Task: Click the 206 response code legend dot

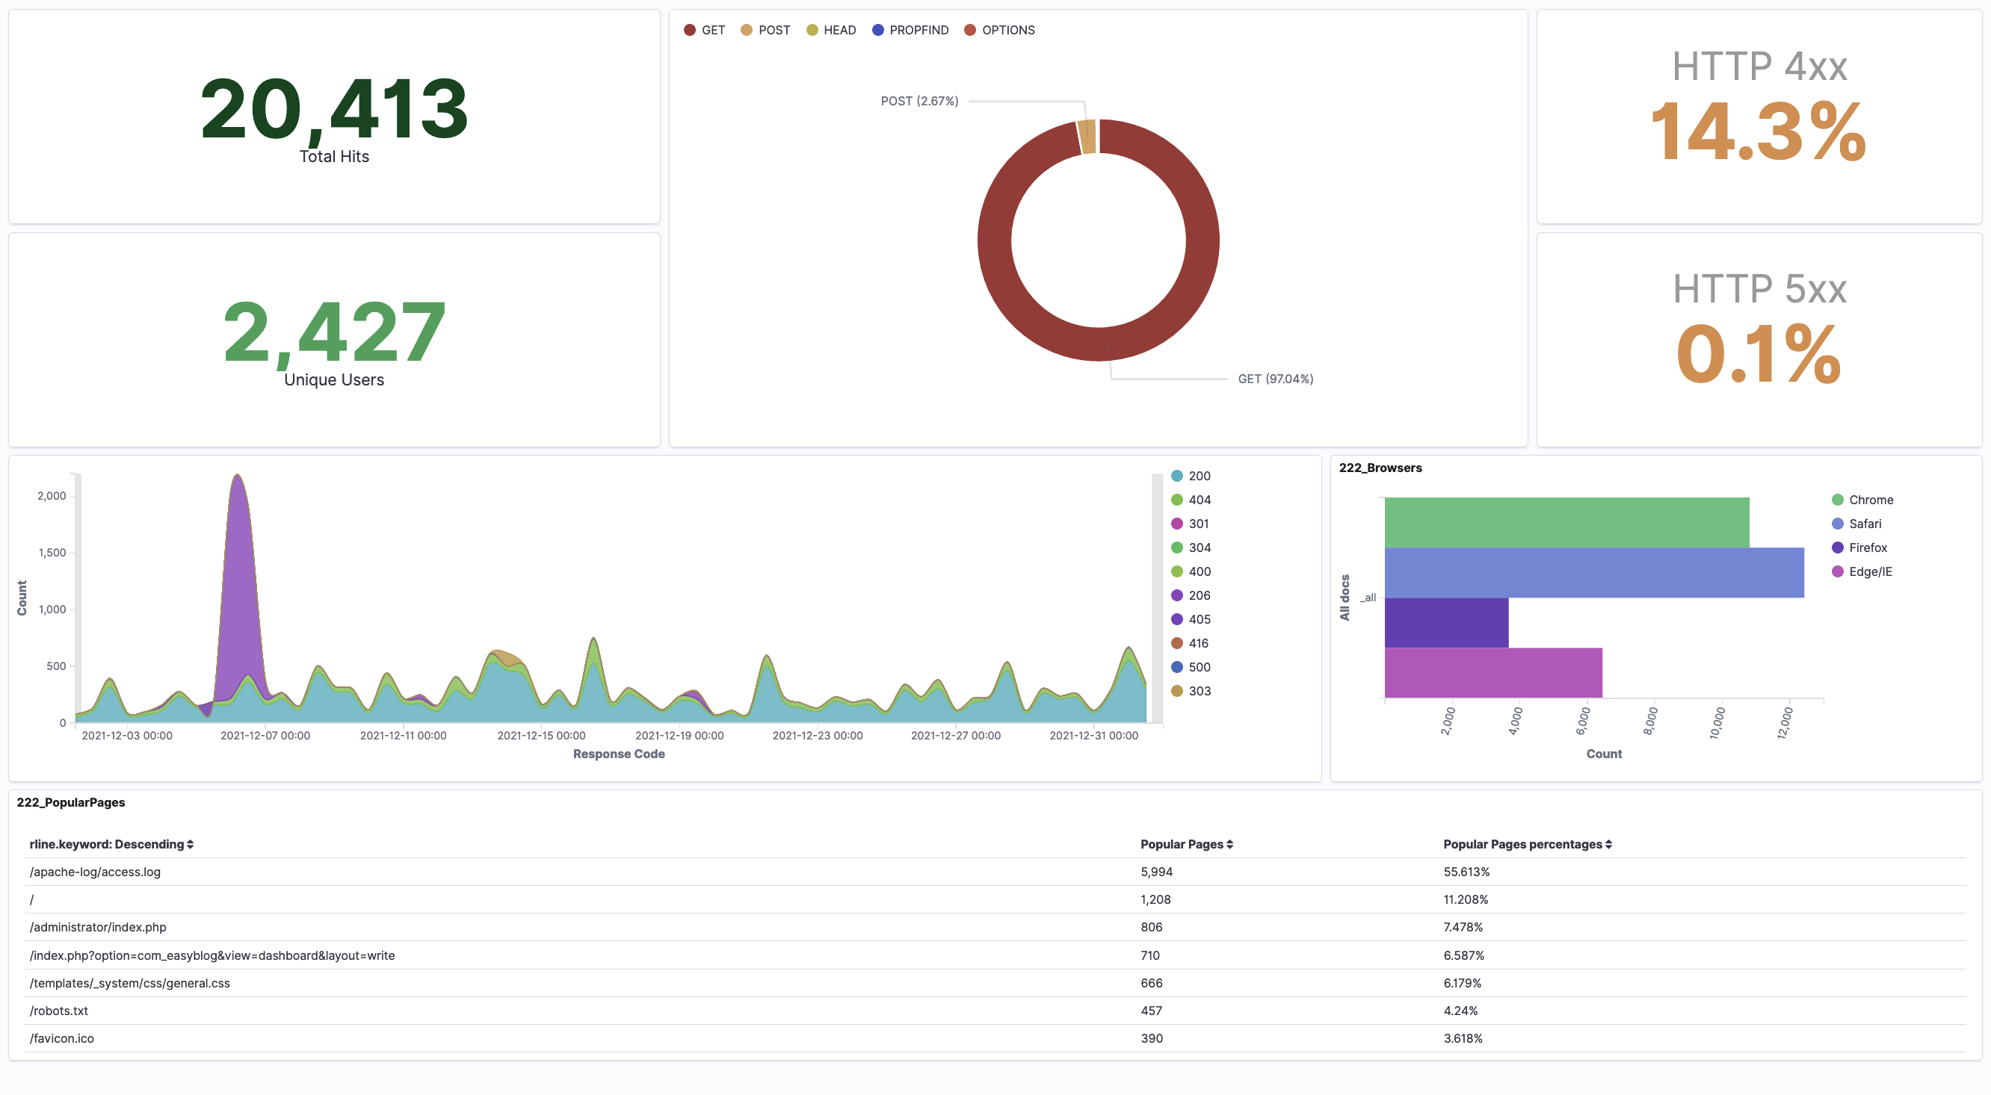Action: click(x=1176, y=596)
